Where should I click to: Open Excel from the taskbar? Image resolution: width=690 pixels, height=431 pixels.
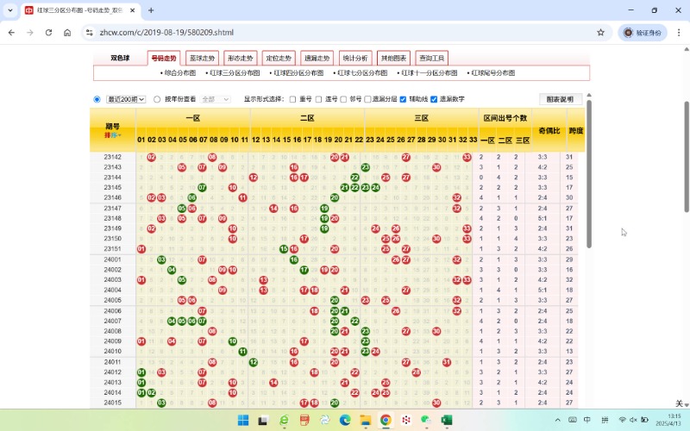448,420
